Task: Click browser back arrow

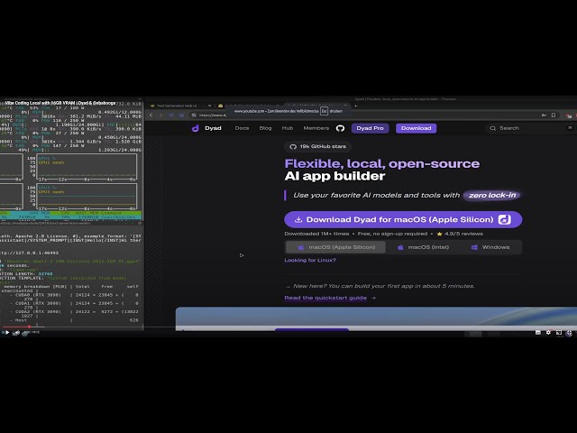Action: [x=151, y=115]
